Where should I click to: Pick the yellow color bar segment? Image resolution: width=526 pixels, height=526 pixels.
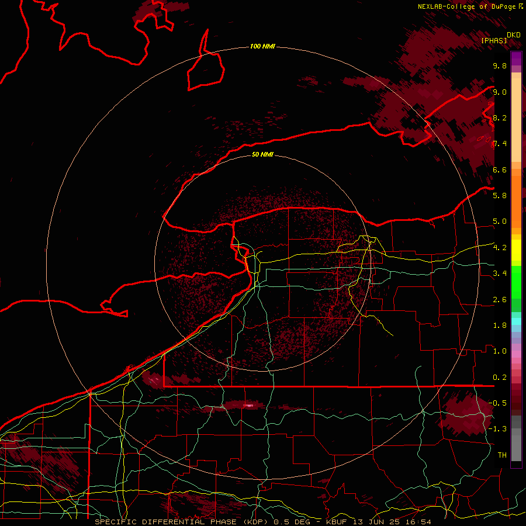click(516, 250)
